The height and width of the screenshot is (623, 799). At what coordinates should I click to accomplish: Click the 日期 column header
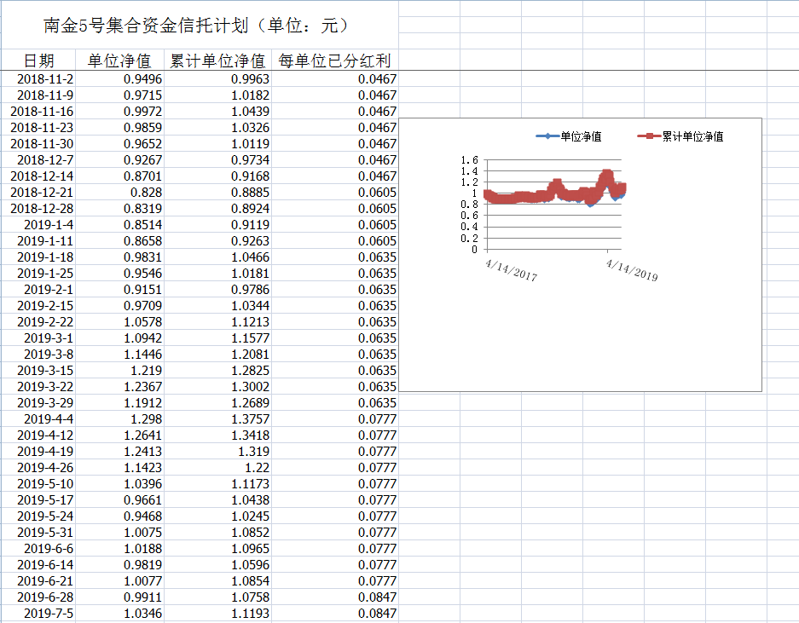coord(38,61)
